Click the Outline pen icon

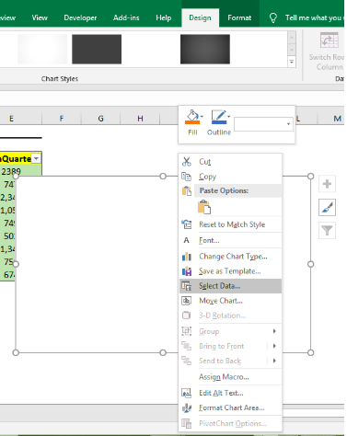[219, 117]
